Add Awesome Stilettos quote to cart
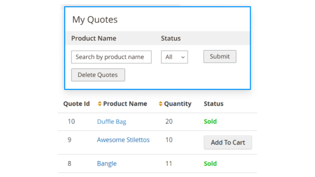315x177 pixels. point(228,142)
